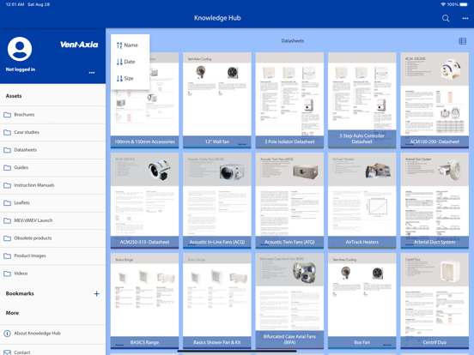Open 5 Step Auto Controller Datasheet
Viewport: 474px width, 355px height.
pos(362,100)
